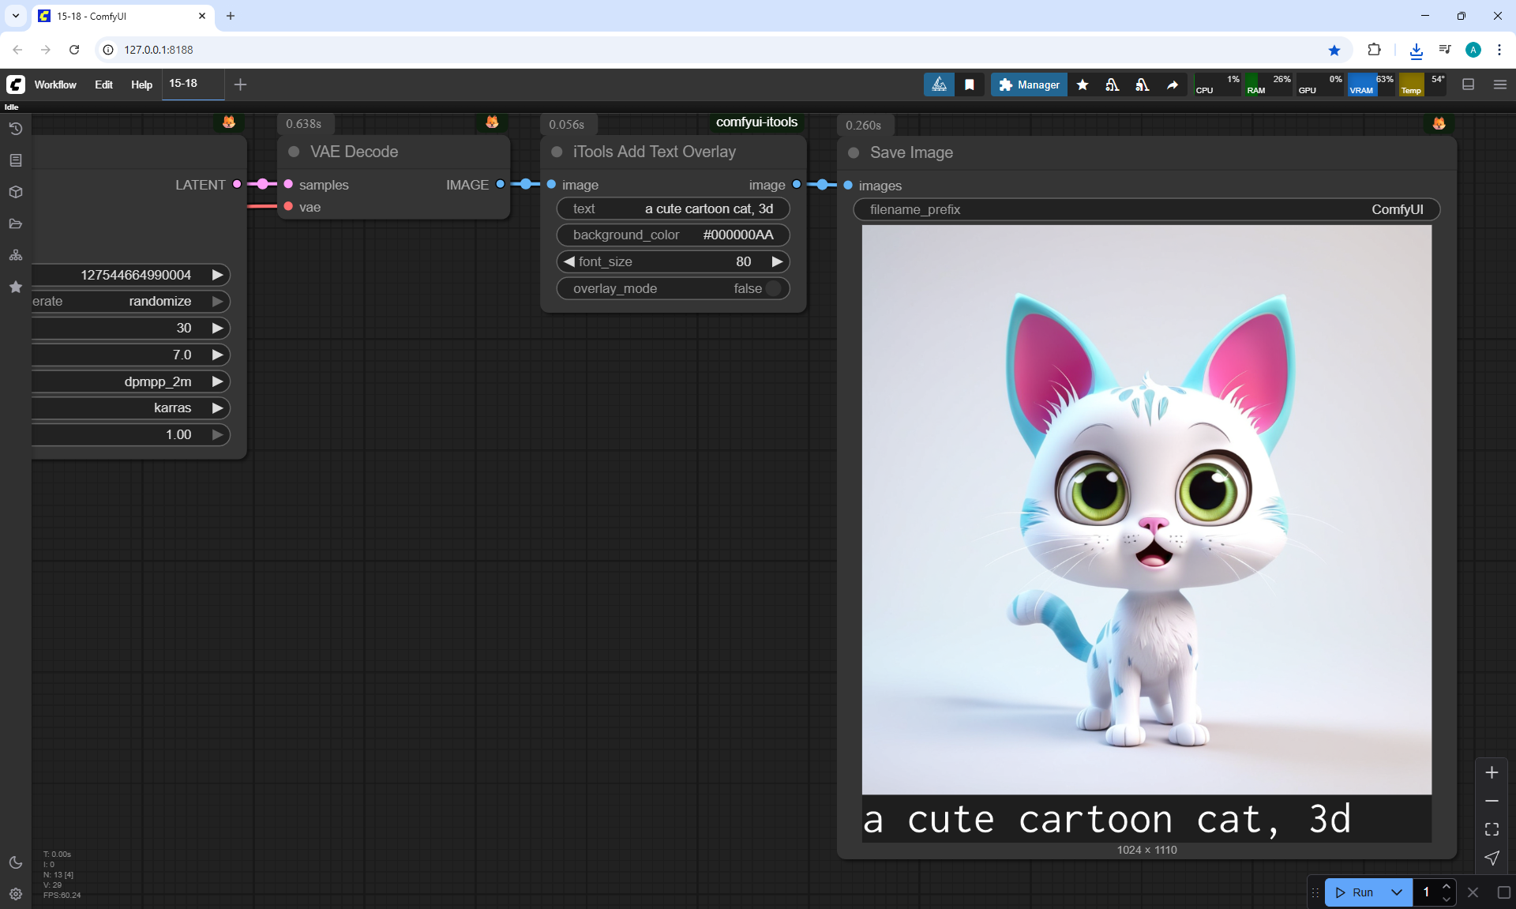The image size is (1516, 909).
Task: Open the Edit menu
Action: click(x=103, y=85)
